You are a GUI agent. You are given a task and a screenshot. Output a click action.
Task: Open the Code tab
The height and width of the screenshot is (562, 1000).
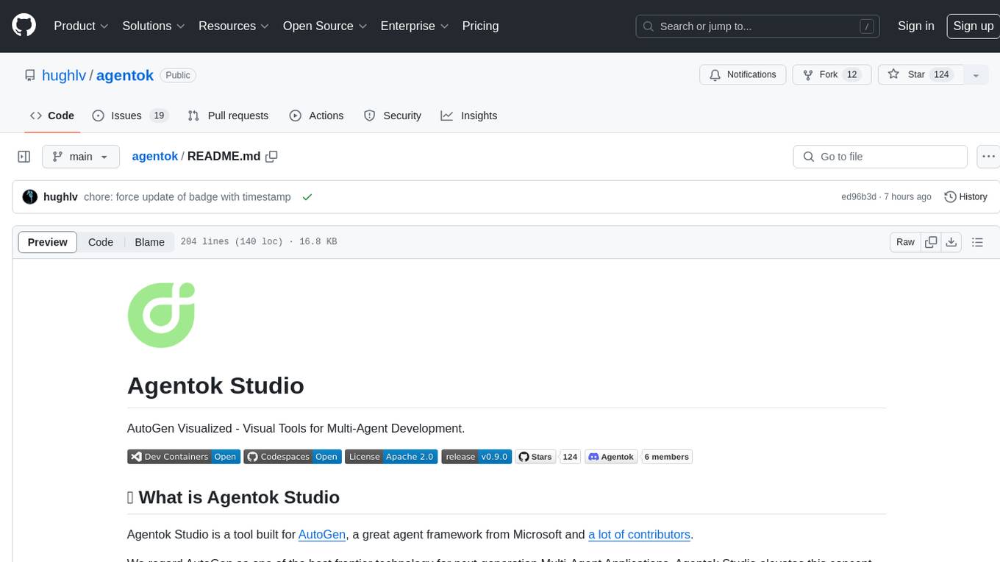tap(52, 115)
